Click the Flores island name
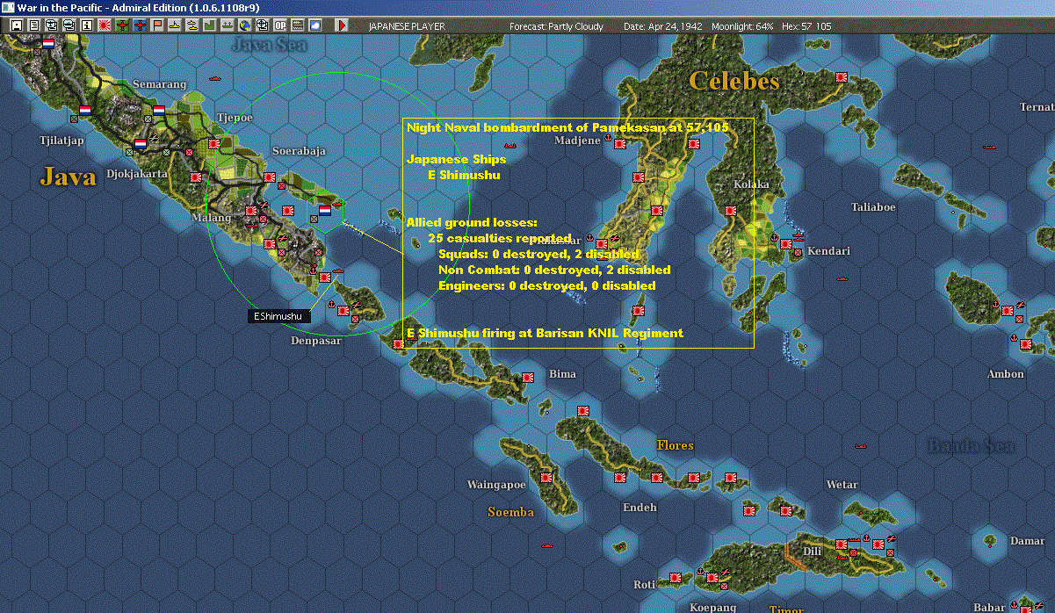The height and width of the screenshot is (613, 1055). coord(675,445)
